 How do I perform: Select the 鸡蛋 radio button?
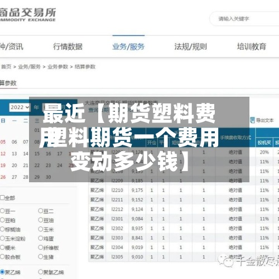40,238
